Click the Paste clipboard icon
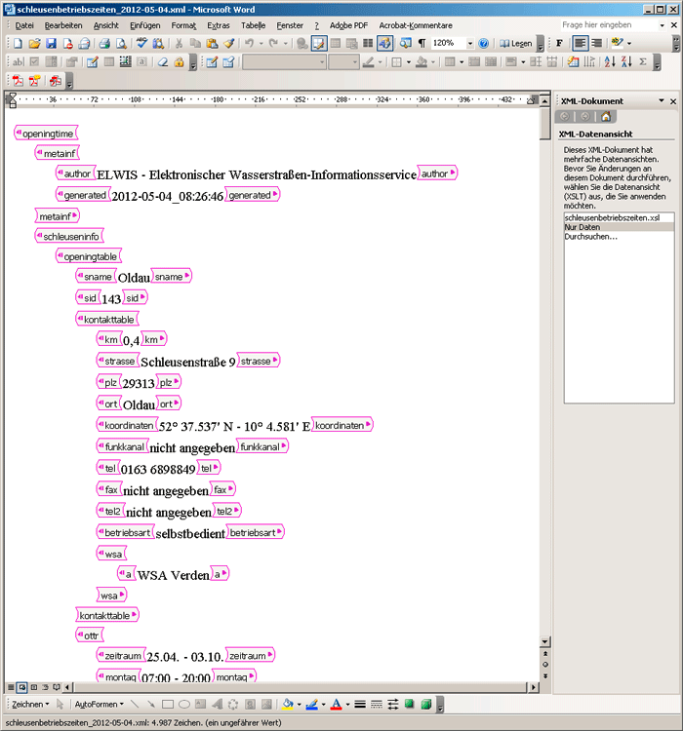 213,43
